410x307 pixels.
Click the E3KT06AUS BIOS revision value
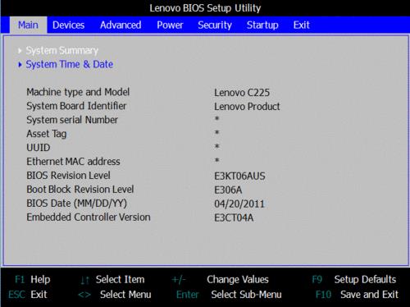click(239, 176)
